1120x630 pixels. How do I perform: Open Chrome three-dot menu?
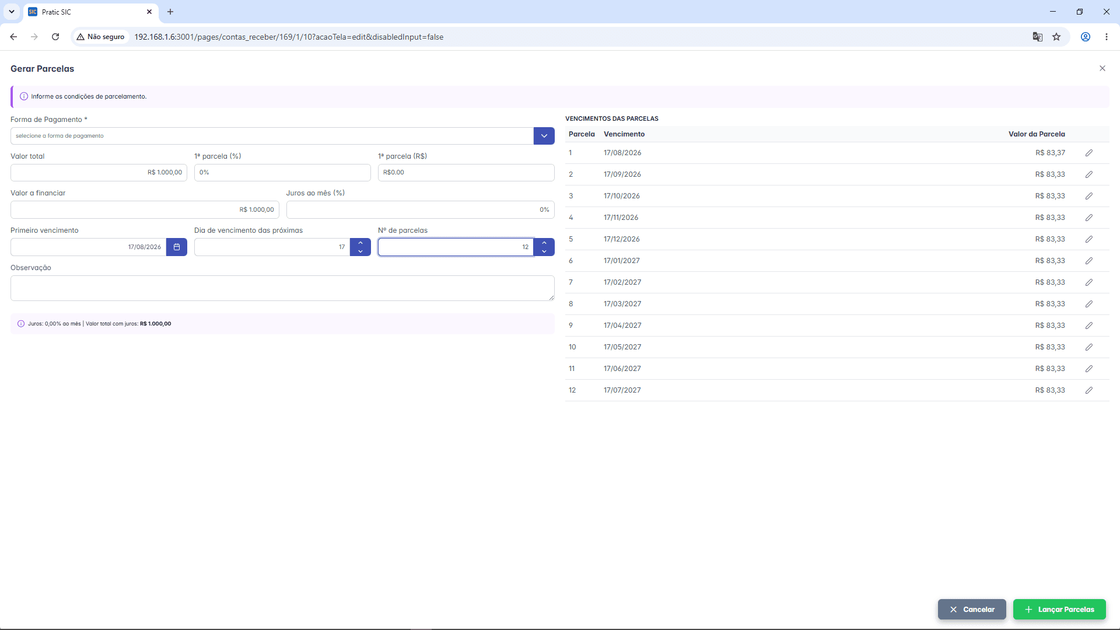[x=1107, y=37]
